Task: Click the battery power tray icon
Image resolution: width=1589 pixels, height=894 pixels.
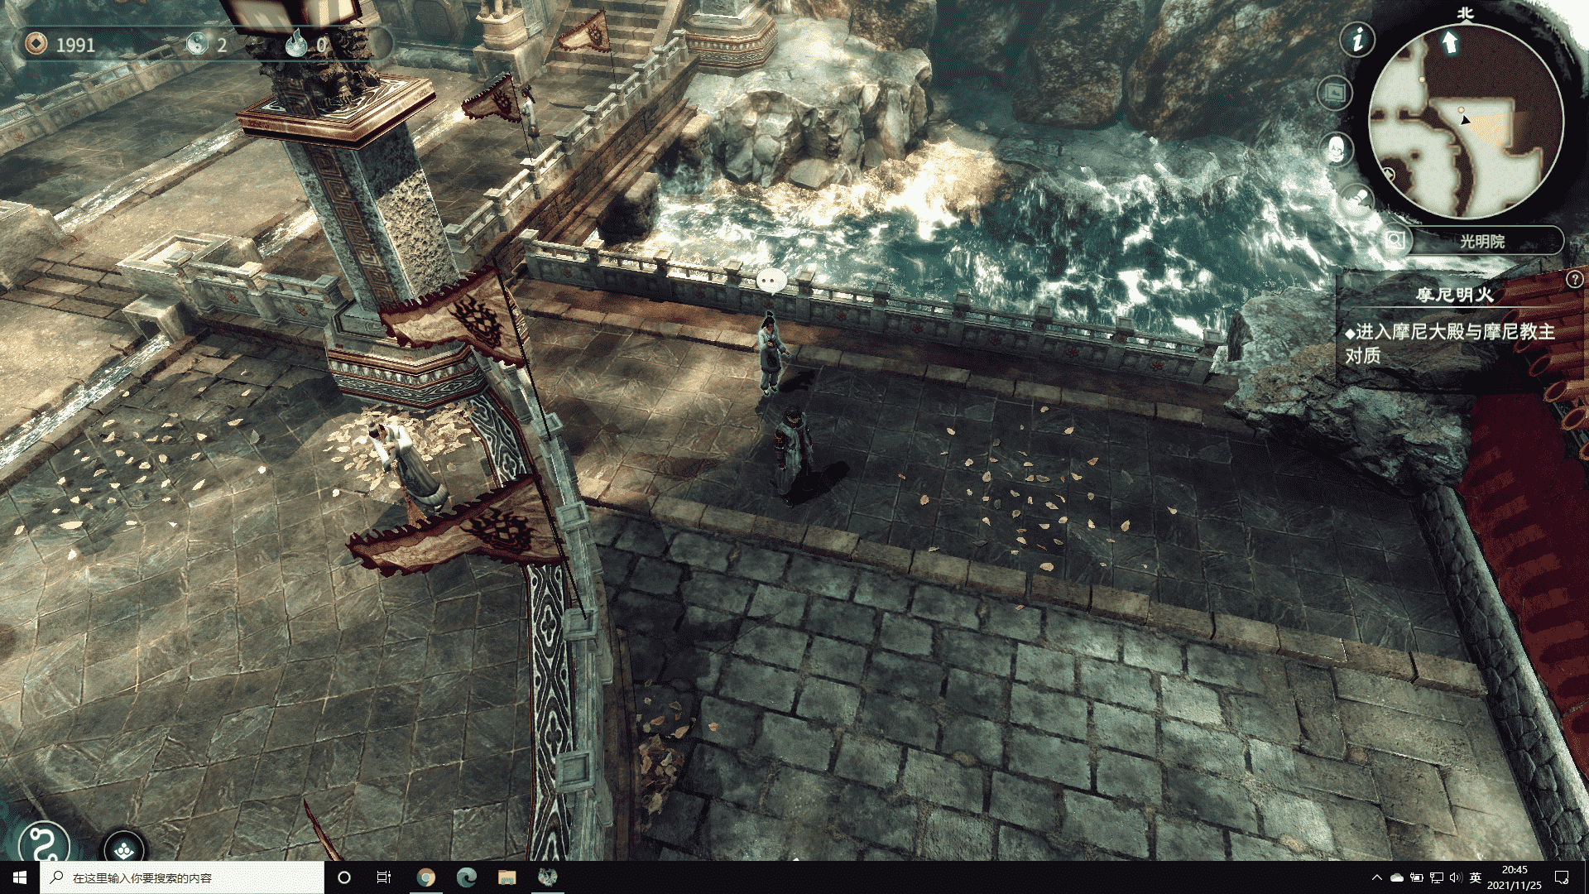Action: (x=1417, y=877)
